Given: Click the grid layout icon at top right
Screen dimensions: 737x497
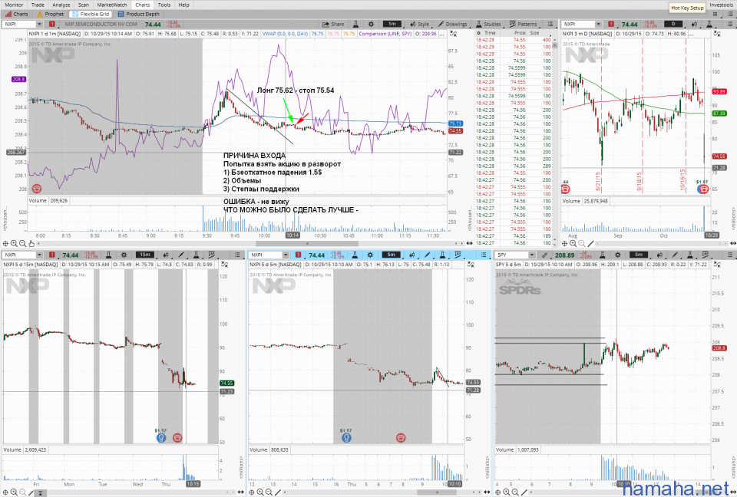Looking at the screenshot, I should (x=715, y=14).
